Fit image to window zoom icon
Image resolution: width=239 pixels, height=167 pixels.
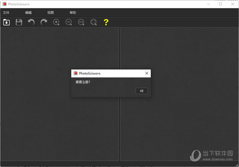(x=94, y=22)
